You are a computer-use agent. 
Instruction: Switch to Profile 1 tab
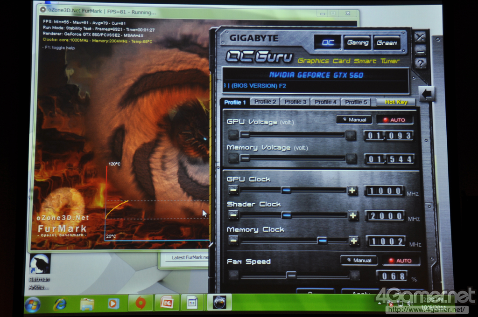[x=235, y=102]
